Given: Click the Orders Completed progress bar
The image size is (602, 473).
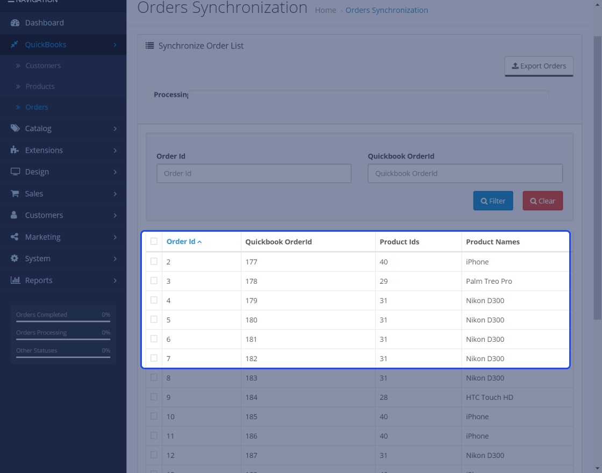Looking at the screenshot, I should click(63, 321).
